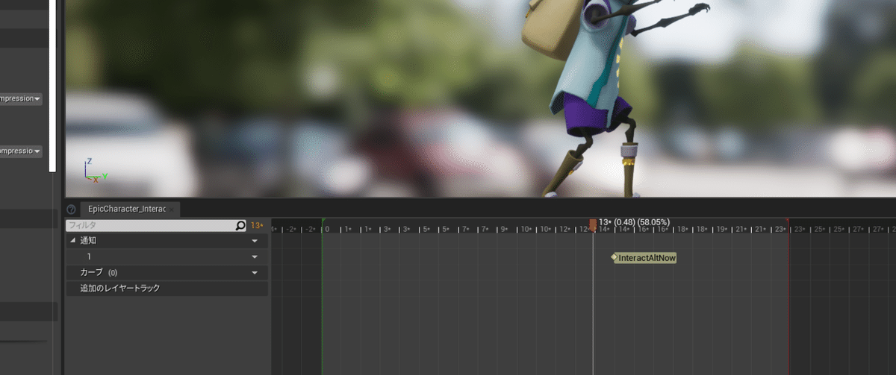Select the 追加のレイヤートラック row
This screenshot has width=896, height=375.
click(167, 288)
